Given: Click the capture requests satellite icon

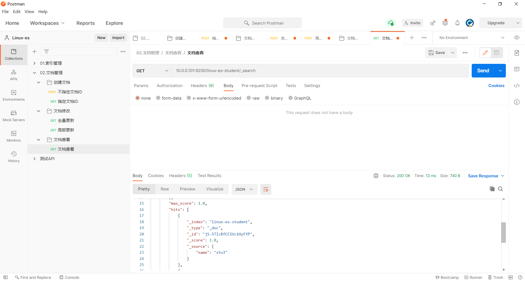Looking at the screenshot, I should pyautogui.click(x=433, y=23).
